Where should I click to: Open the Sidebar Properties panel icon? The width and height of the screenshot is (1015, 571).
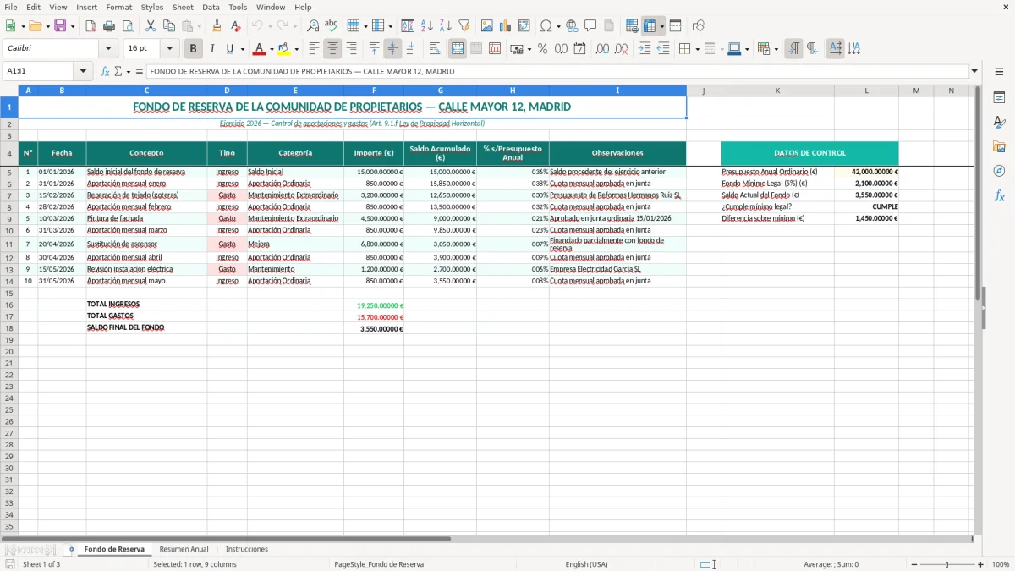point(999,97)
